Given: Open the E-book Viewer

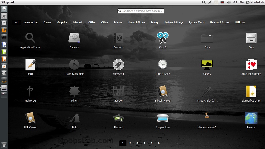Looking at the screenshot, I should coord(163,91).
